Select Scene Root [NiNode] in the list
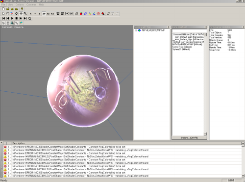 [182, 47]
